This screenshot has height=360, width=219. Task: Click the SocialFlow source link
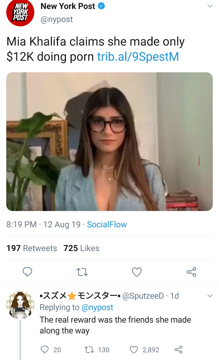point(107,224)
